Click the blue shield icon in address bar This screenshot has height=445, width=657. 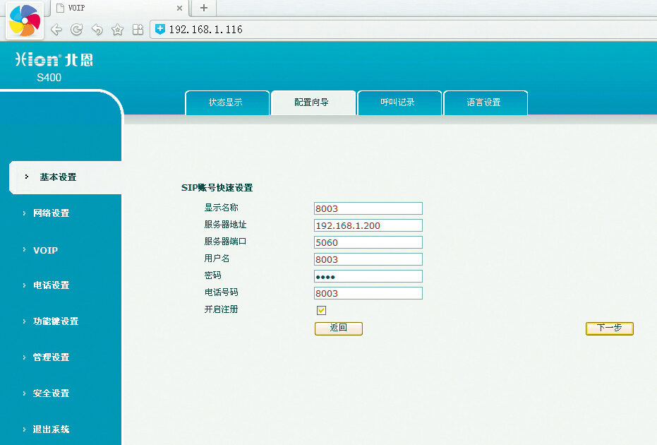click(x=160, y=29)
